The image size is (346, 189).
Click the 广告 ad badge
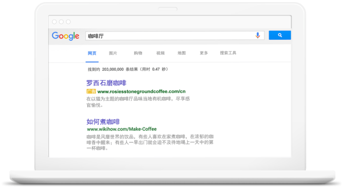pos(91,91)
